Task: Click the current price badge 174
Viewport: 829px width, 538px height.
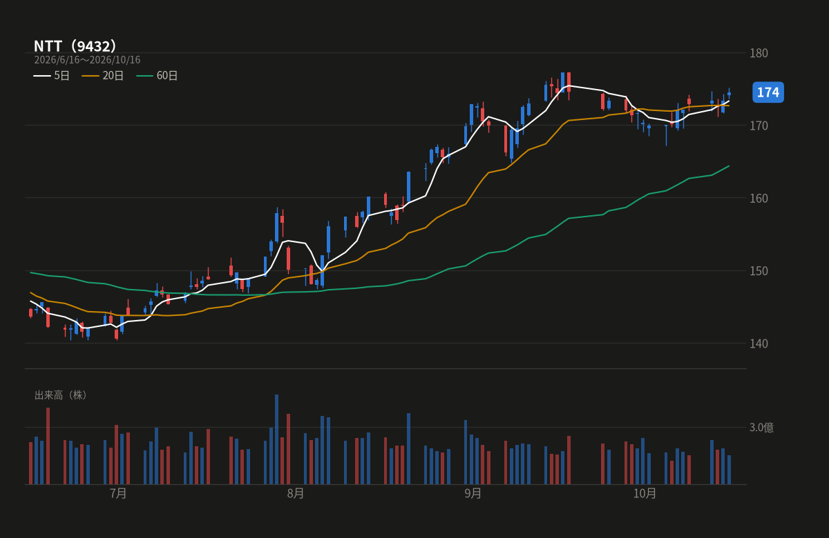Action: (x=768, y=92)
